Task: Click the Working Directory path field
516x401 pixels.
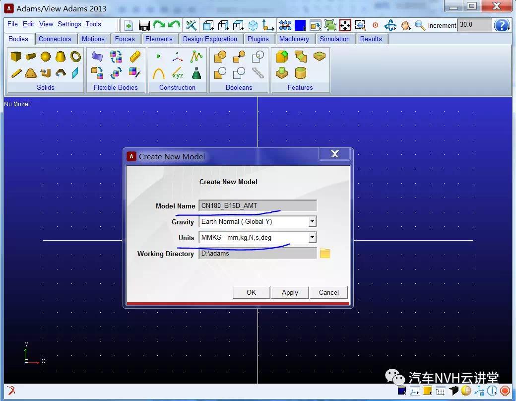Action: [258, 254]
